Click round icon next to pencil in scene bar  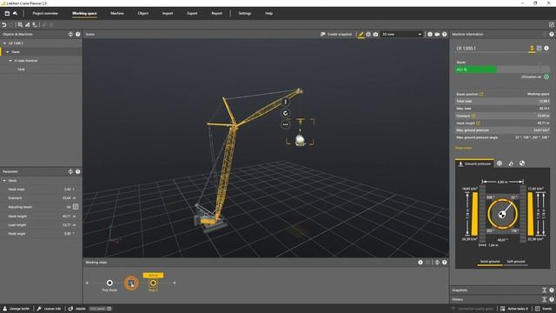[368, 34]
